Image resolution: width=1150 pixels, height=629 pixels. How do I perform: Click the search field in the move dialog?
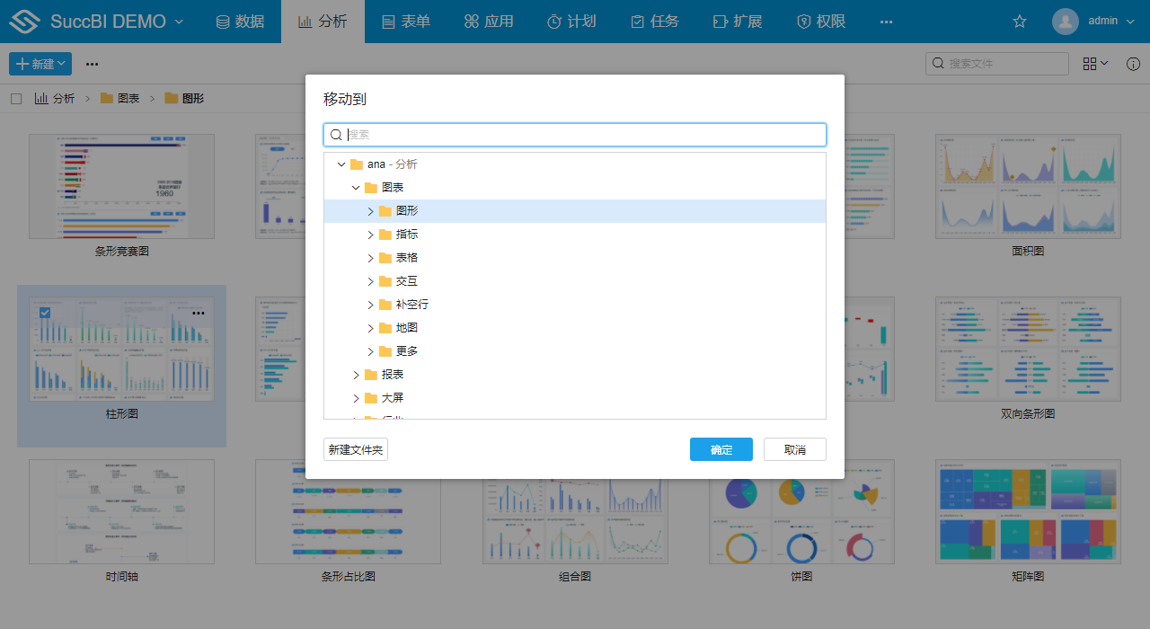(x=575, y=134)
